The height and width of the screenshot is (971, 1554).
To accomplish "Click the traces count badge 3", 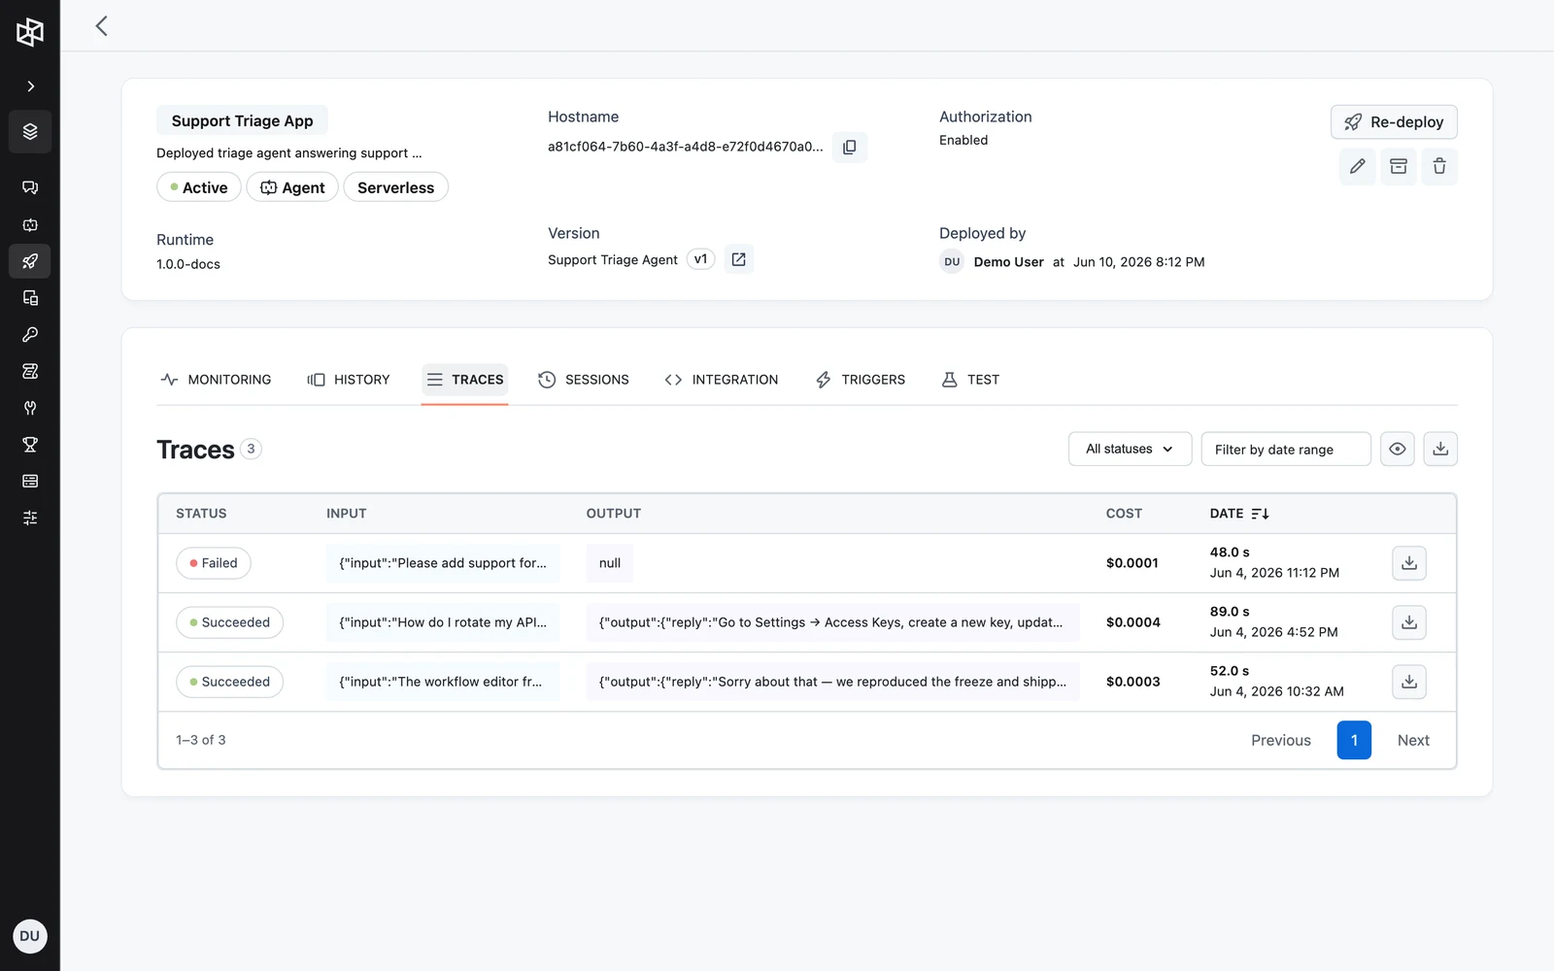I will coord(251,449).
